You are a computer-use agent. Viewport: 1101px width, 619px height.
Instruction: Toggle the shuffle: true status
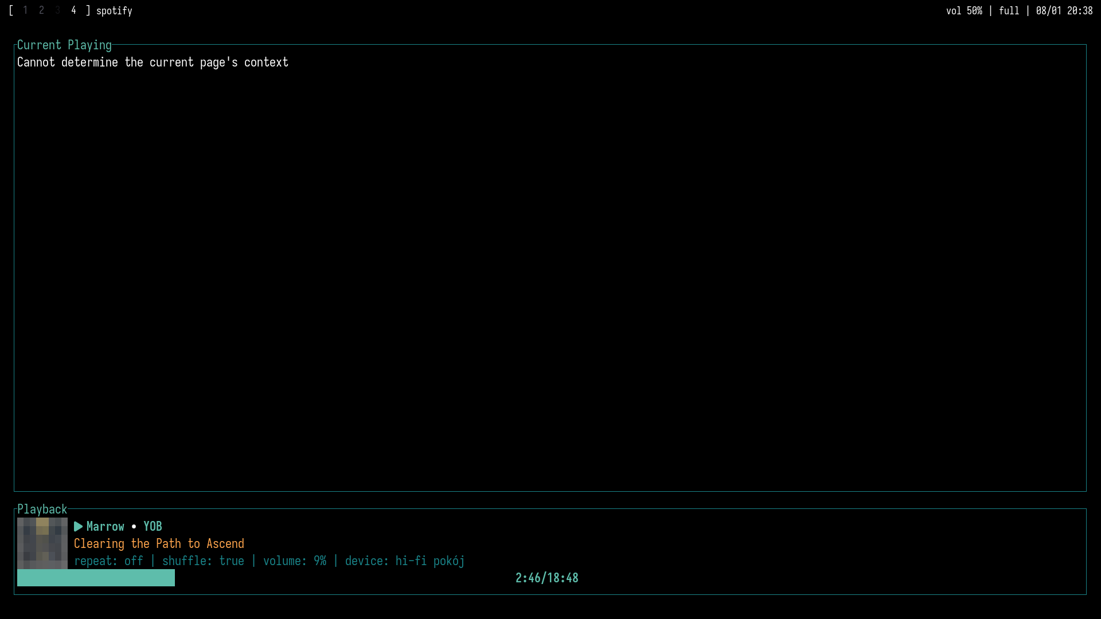[203, 561]
